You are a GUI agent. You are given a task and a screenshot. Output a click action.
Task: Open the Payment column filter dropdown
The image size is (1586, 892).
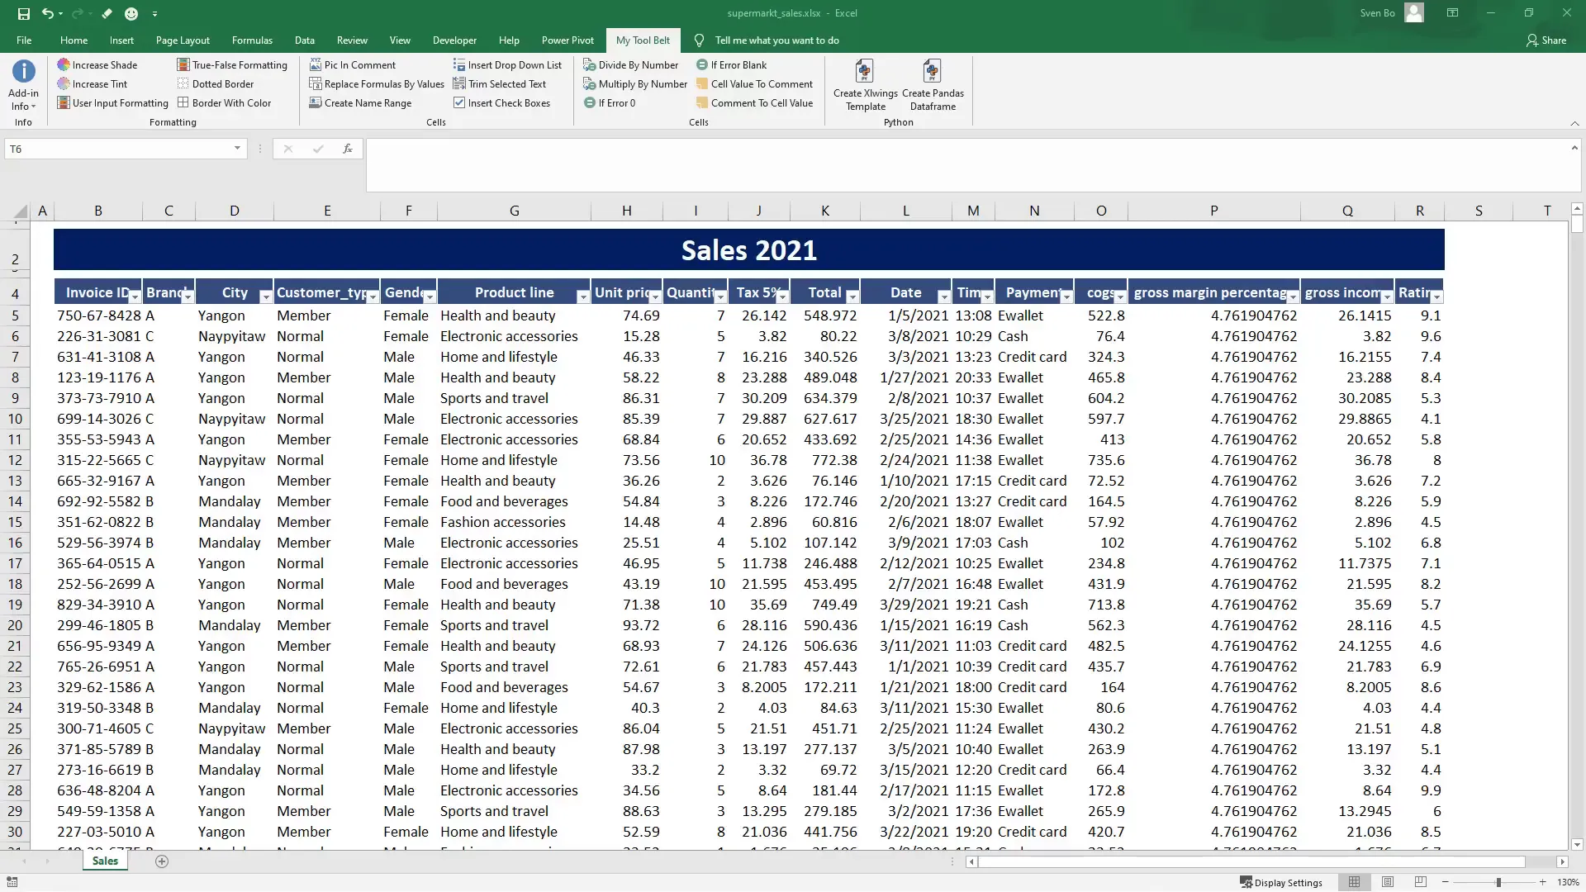click(x=1068, y=295)
